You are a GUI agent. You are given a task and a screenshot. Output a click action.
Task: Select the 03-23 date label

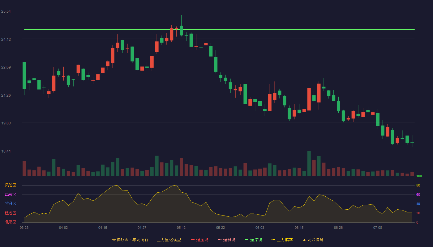tap(24, 228)
